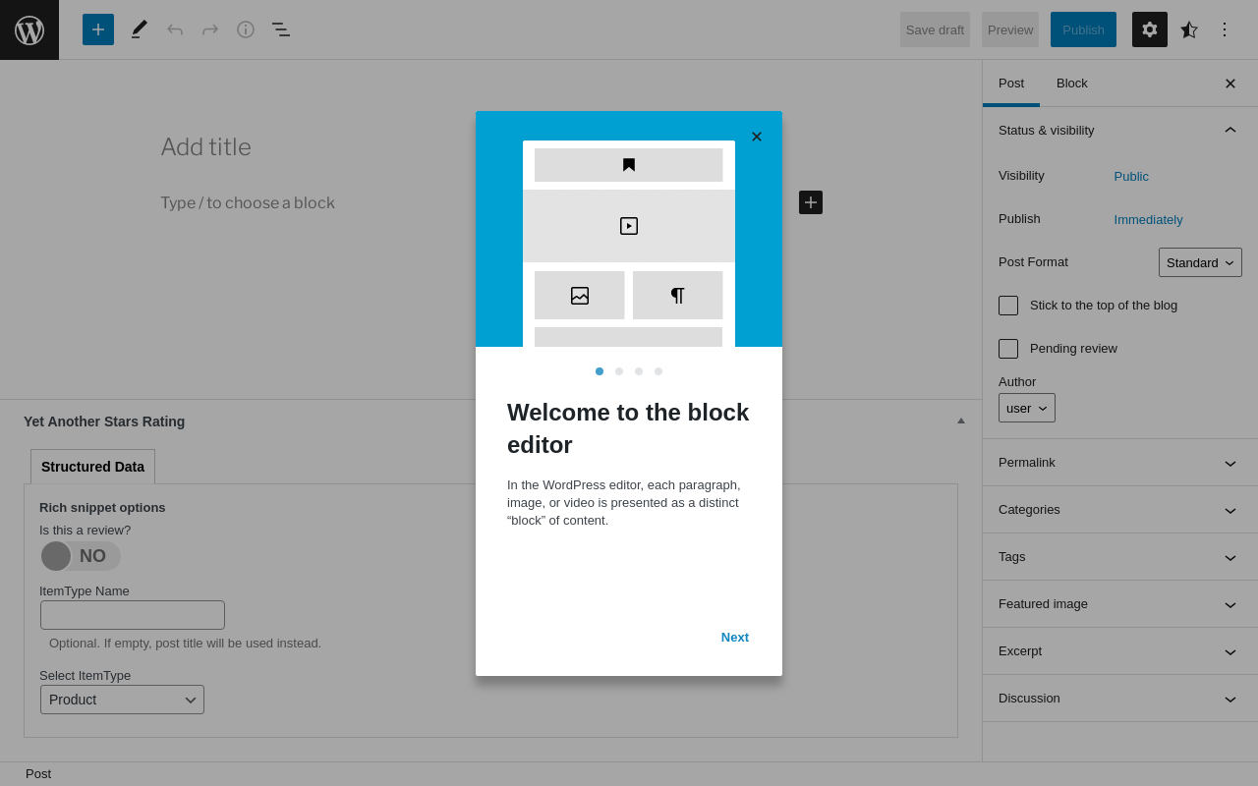Click the 'Welcome to the block editor' heading
The width and height of the screenshot is (1258, 786).
tap(628, 428)
